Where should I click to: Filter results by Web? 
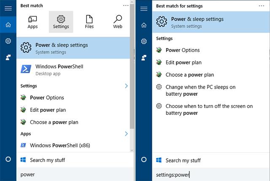[118, 22]
